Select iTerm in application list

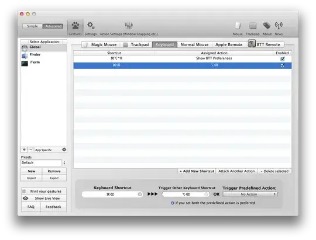tap(44, 62)
